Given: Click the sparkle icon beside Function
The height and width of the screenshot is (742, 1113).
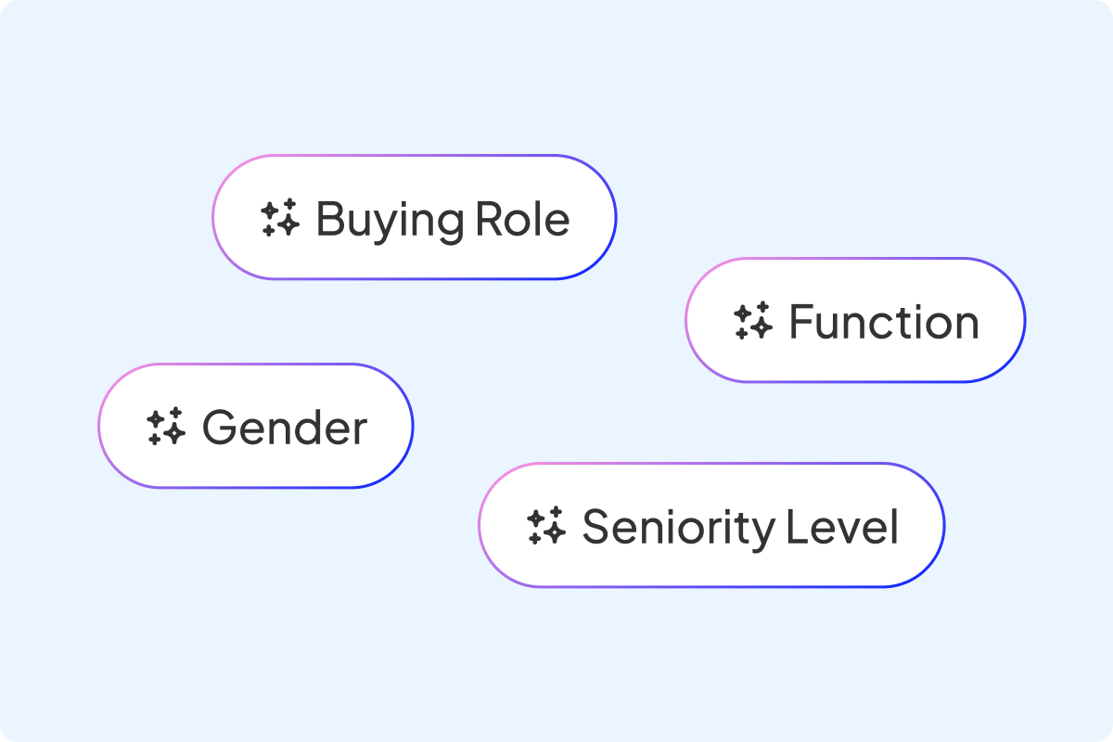Looking at the screenshot, I should point(752,321).
